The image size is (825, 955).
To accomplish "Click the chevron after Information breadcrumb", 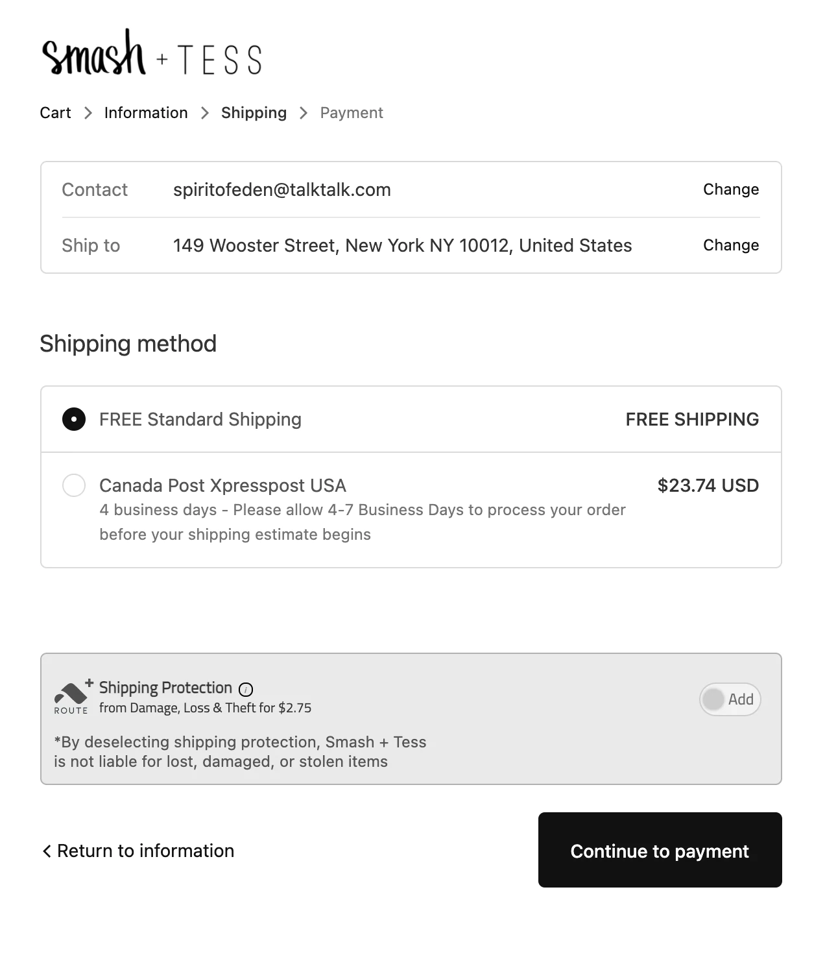I will pos(205,113).
